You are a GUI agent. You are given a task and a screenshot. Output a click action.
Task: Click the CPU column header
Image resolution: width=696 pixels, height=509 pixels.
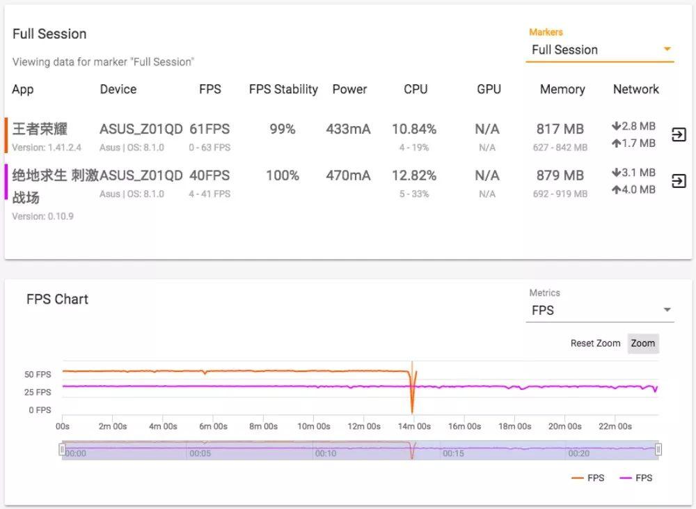click(416, 89)
